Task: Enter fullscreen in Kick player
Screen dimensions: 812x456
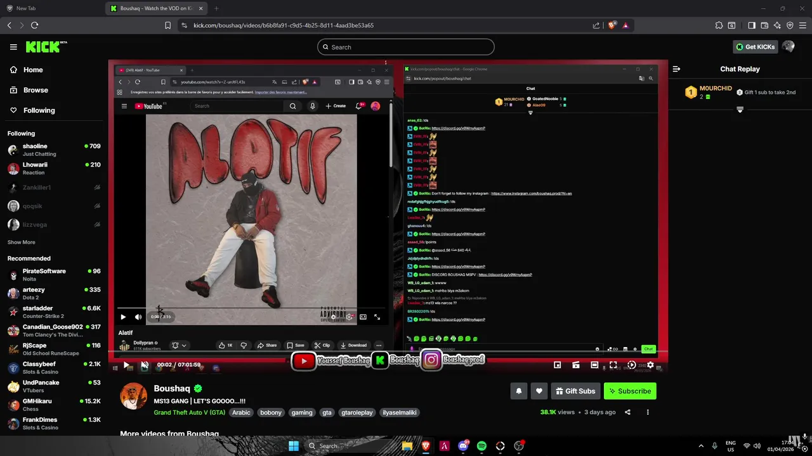Action: point(613,365)
